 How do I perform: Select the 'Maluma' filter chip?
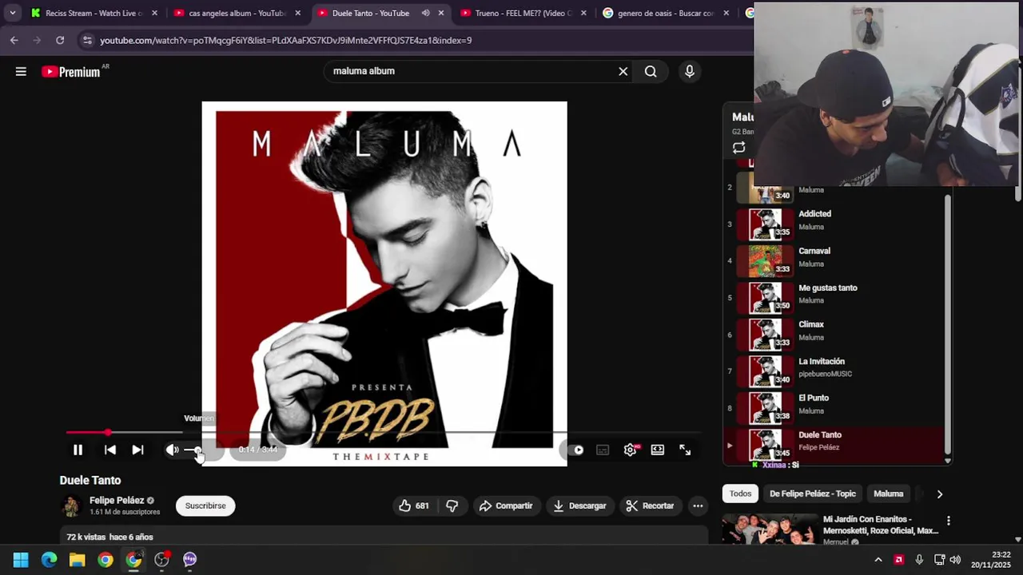pyautogui.click(x=888, y=494)
